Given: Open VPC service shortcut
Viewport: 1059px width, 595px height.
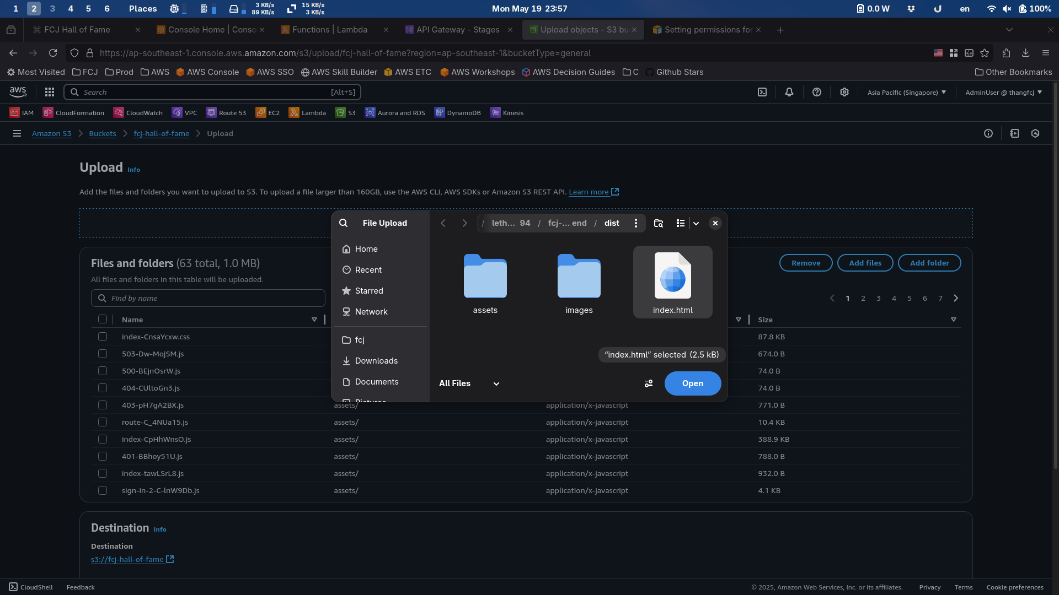Looking at the screenshot, I should coord(184,112).
